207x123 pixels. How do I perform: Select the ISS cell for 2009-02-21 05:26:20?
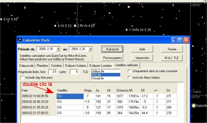[x=70, y=107]
